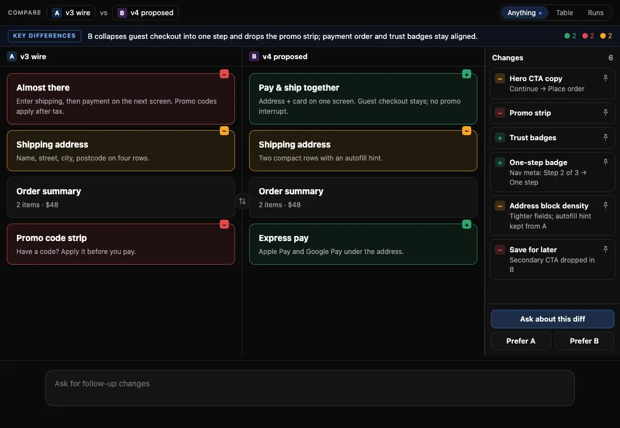Filter by orange changed count indicator

click(x=606, y=36)
